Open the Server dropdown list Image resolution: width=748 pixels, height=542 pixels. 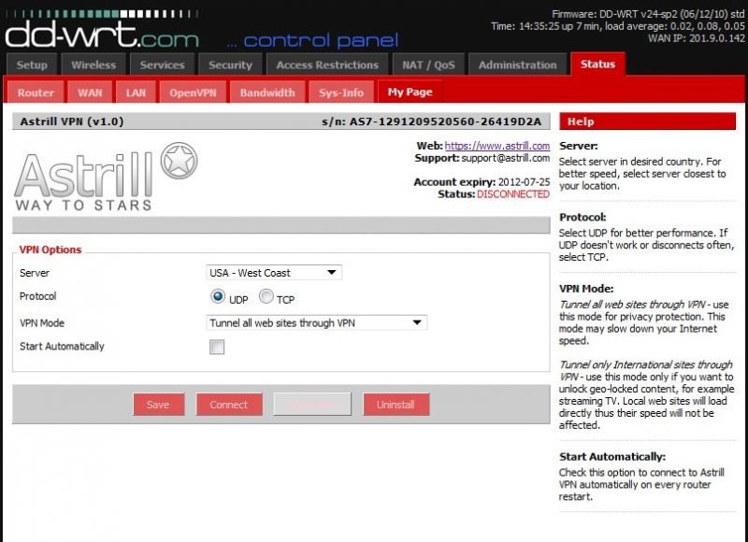point(274,273)
